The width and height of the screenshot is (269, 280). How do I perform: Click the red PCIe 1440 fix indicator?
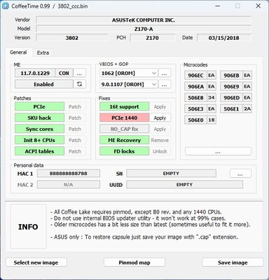(124, 118)
